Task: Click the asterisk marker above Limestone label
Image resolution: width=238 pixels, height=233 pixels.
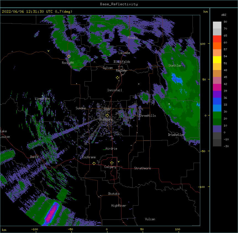Action: 42,96
